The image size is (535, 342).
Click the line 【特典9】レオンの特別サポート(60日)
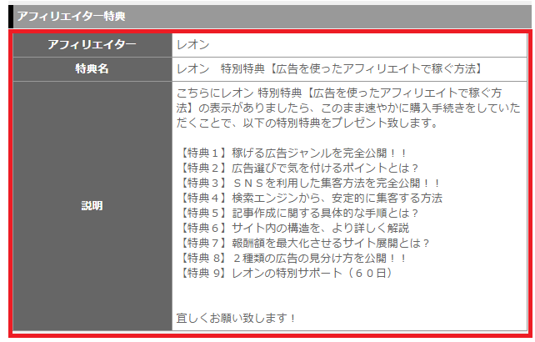coord(287,273)
